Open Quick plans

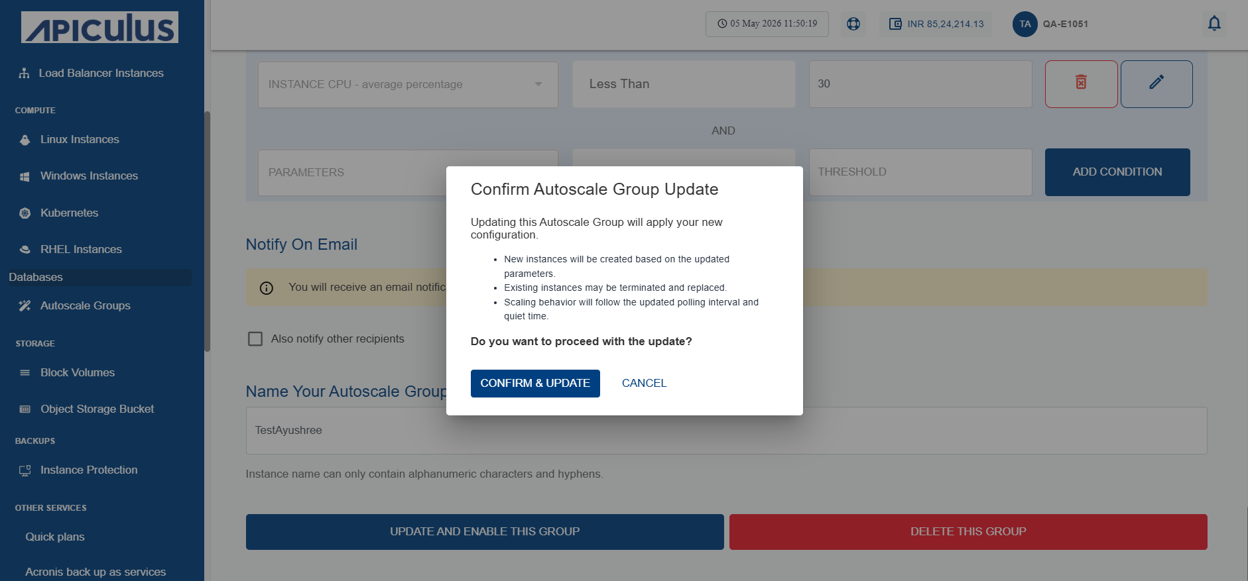[55, 537]
